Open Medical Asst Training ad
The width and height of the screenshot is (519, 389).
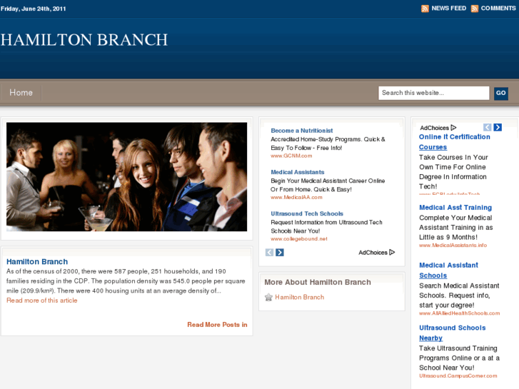[x=455, y=208]
